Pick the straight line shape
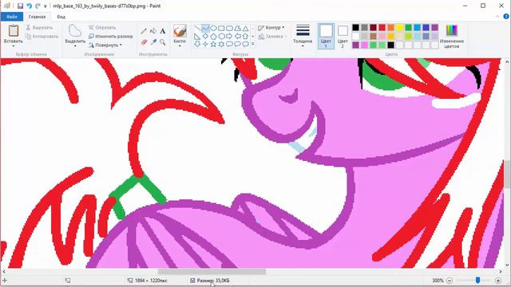Viewport: 511px width, 287px height. 197,29
